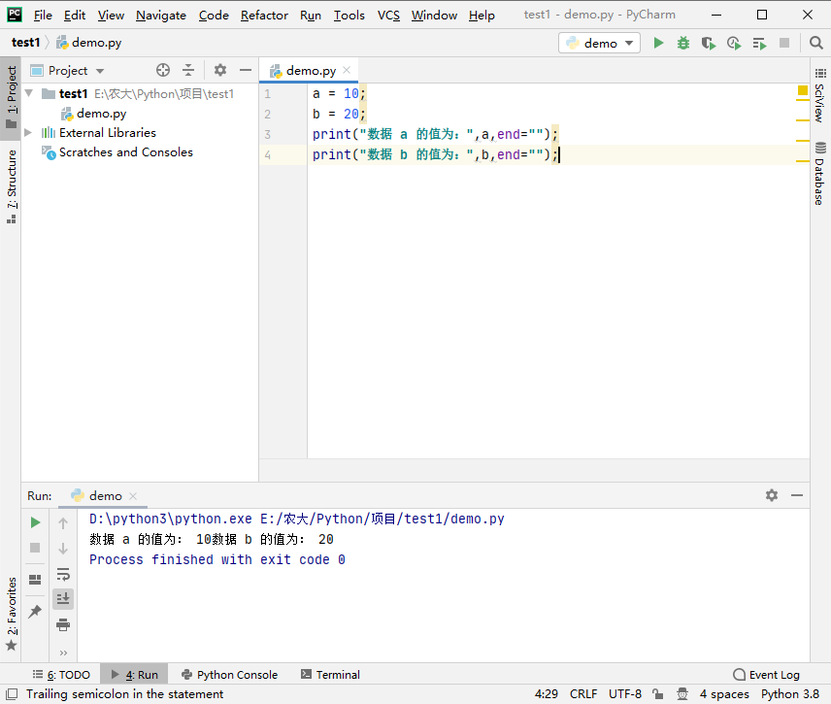Select demo.py in the project tree
Viewport: 831px width, 704px height.
[x=101, y=114]
